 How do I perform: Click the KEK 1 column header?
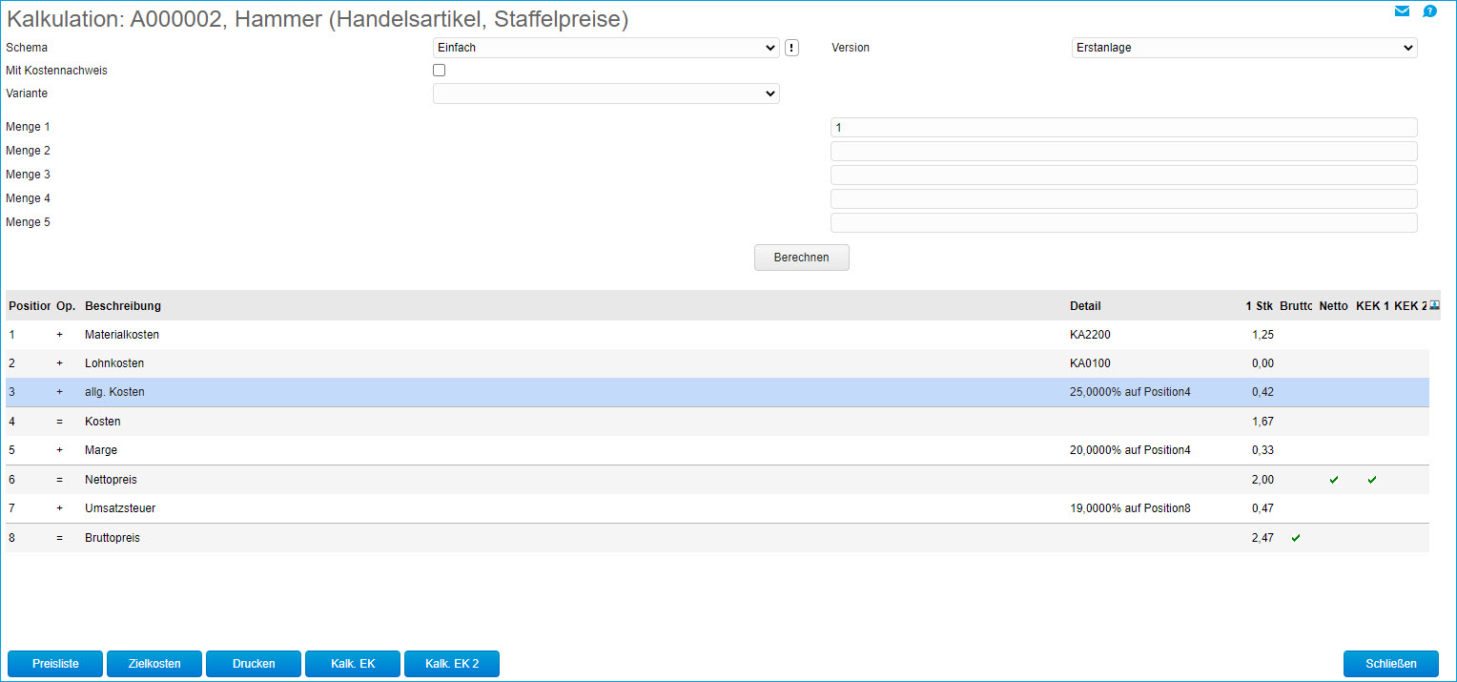click(1372, 306)
